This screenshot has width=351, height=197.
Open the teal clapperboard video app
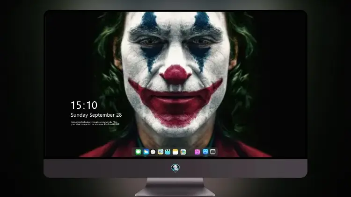168,152
